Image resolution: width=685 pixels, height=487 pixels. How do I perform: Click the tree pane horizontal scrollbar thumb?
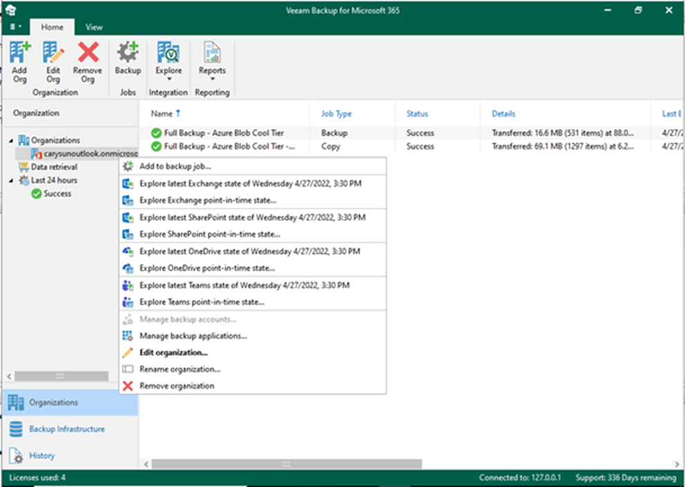click(x=61, y=376)
